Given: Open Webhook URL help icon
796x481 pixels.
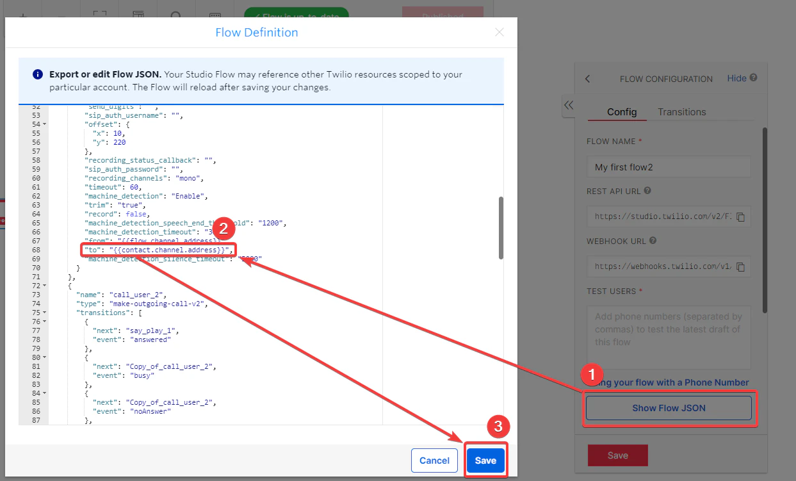Looking at the screenshot, I should (653, 241).
